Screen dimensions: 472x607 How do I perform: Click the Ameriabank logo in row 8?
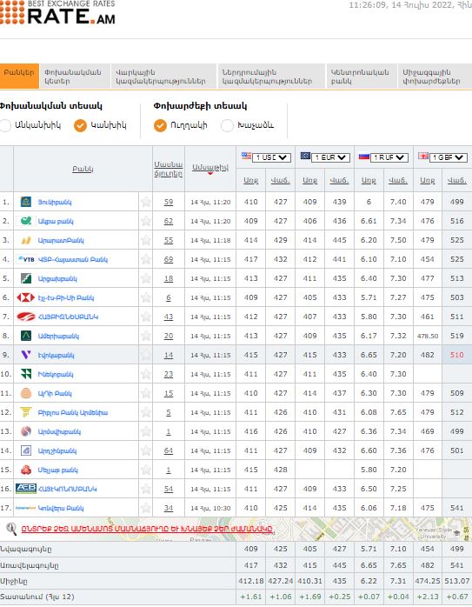[x=26, y=336]
